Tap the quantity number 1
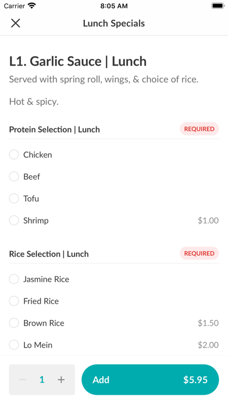228x404 pixels. (x=42, y=380)
